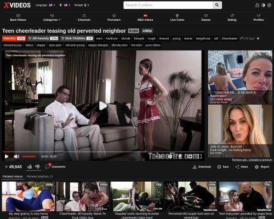The height and width of the screenshot is (219, 274).
Task: Click the 'blonde' tag
Action: pos(126,38)
